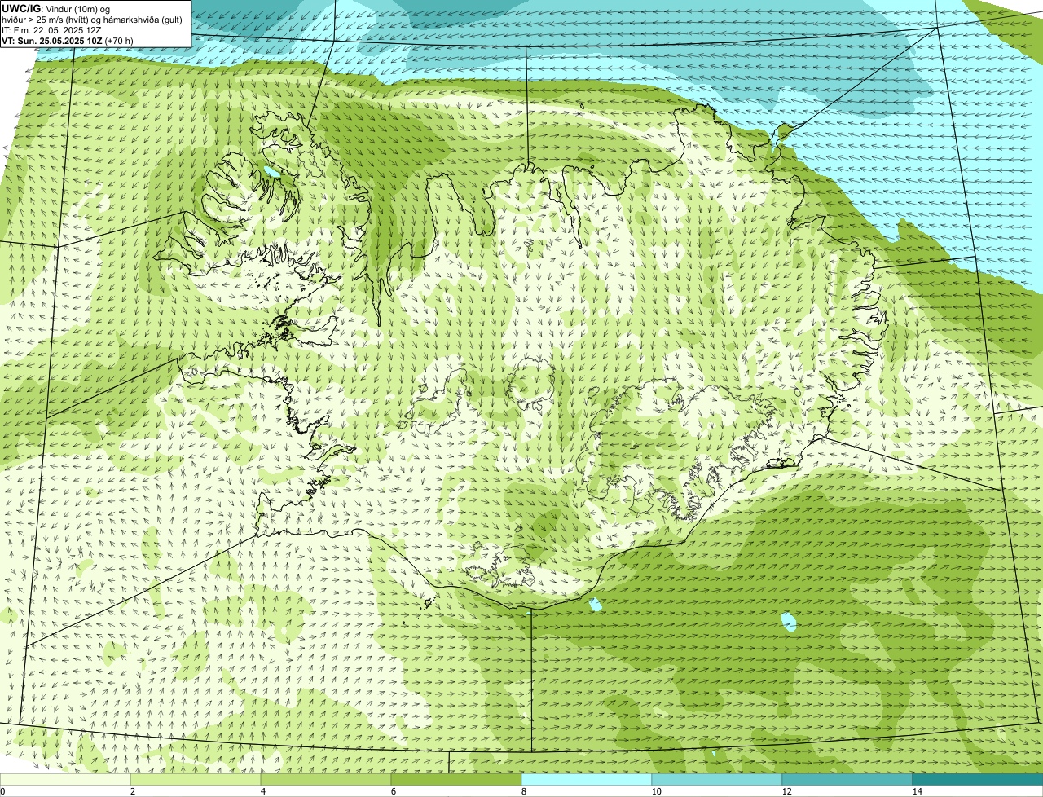Click the 'IT: Fim. 22. 05. 2025 12Z' line
Viewport: 1043px width, 797px height.
51,30
